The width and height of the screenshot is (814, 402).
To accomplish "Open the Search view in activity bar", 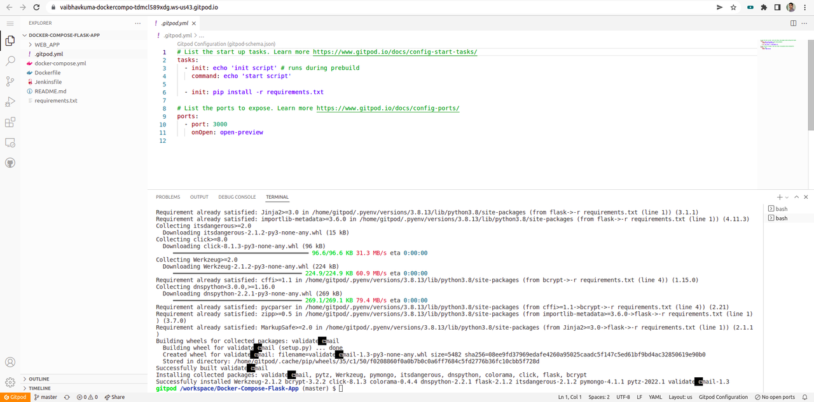I will coord(10,61).
